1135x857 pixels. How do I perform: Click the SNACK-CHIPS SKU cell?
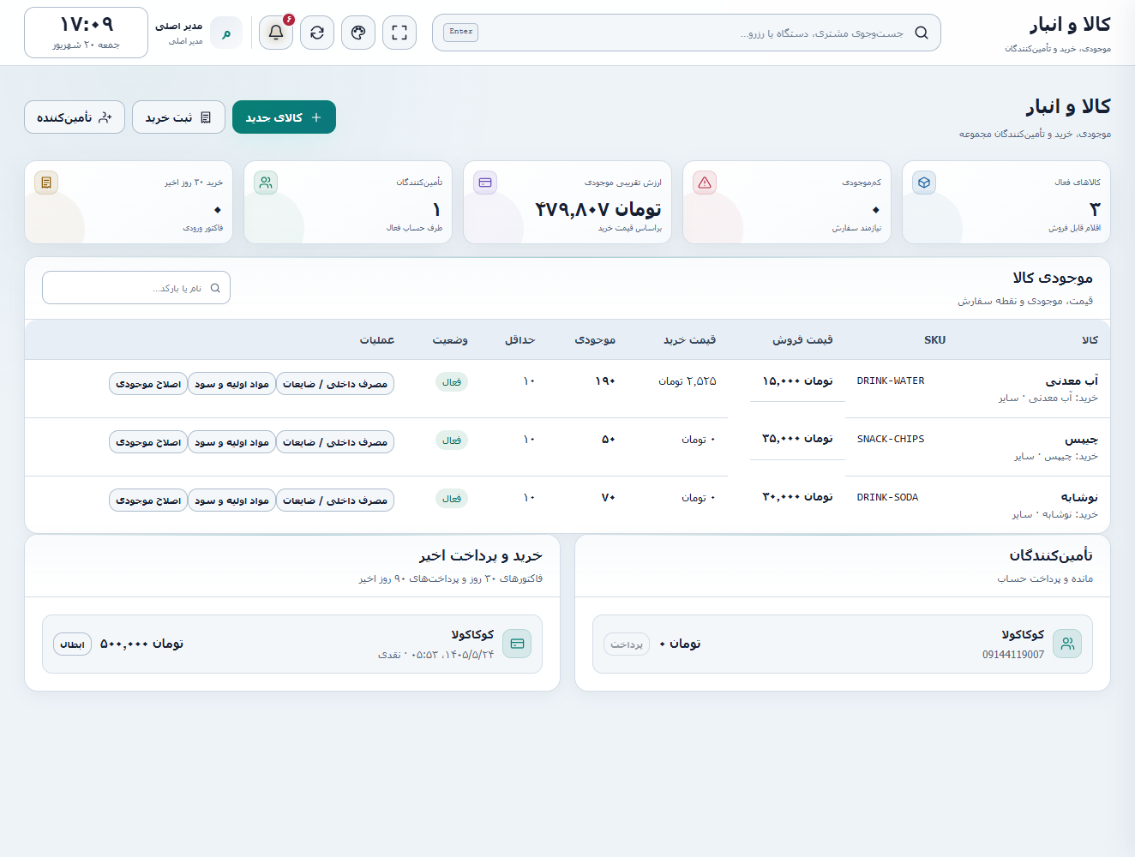(891, 439)
